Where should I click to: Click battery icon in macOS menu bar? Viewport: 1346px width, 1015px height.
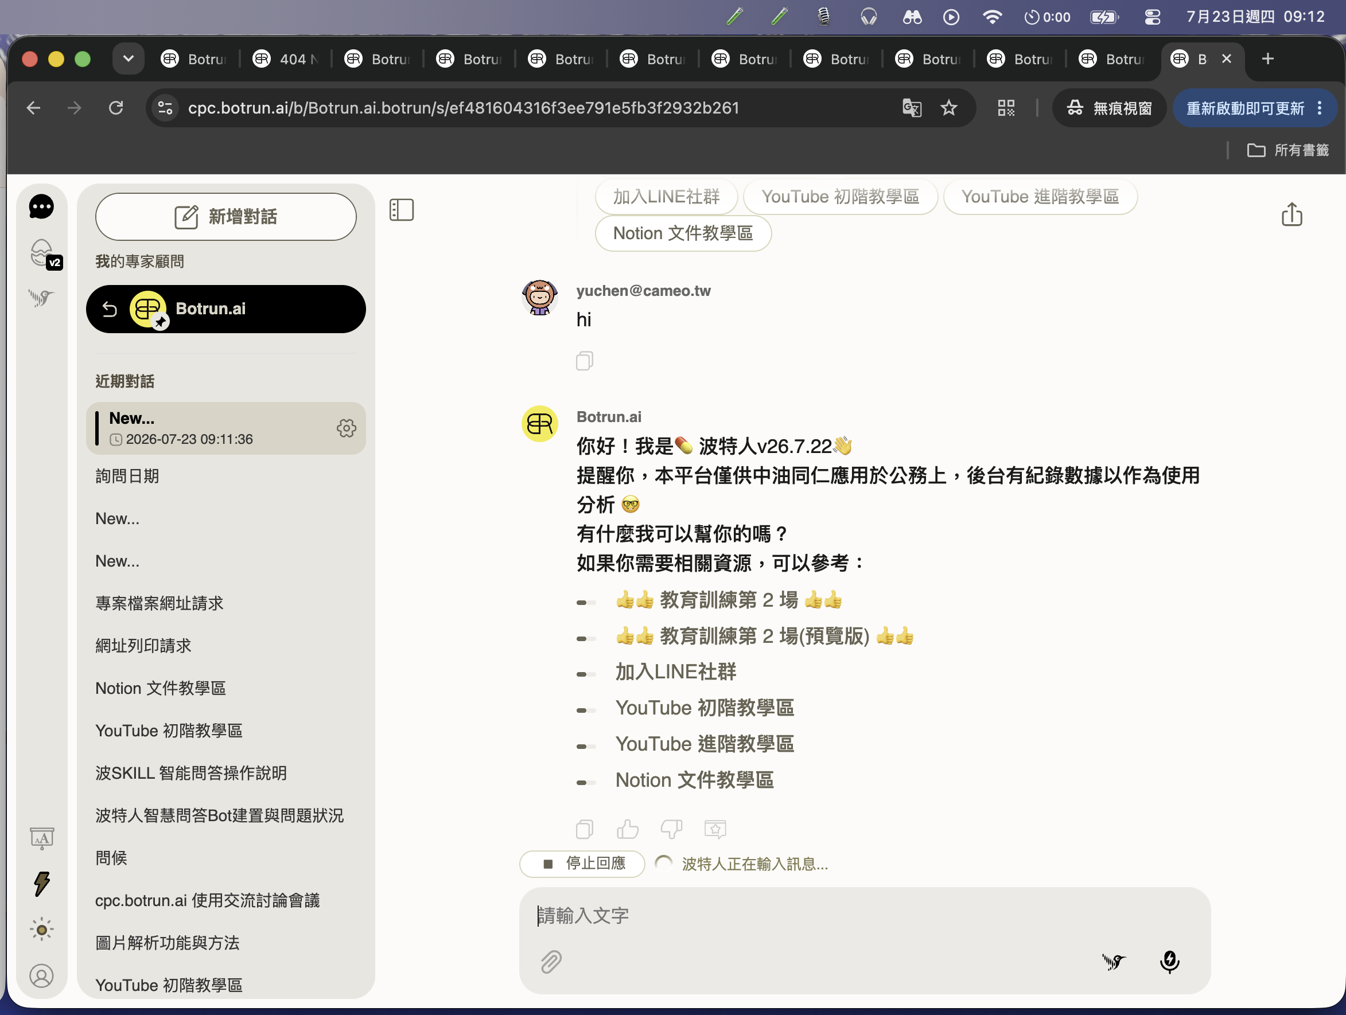pyautogui.click(x=1104, y=17)
